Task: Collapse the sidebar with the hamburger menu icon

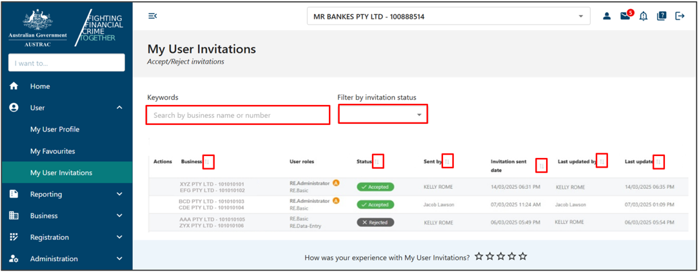Action: point(153,16)
